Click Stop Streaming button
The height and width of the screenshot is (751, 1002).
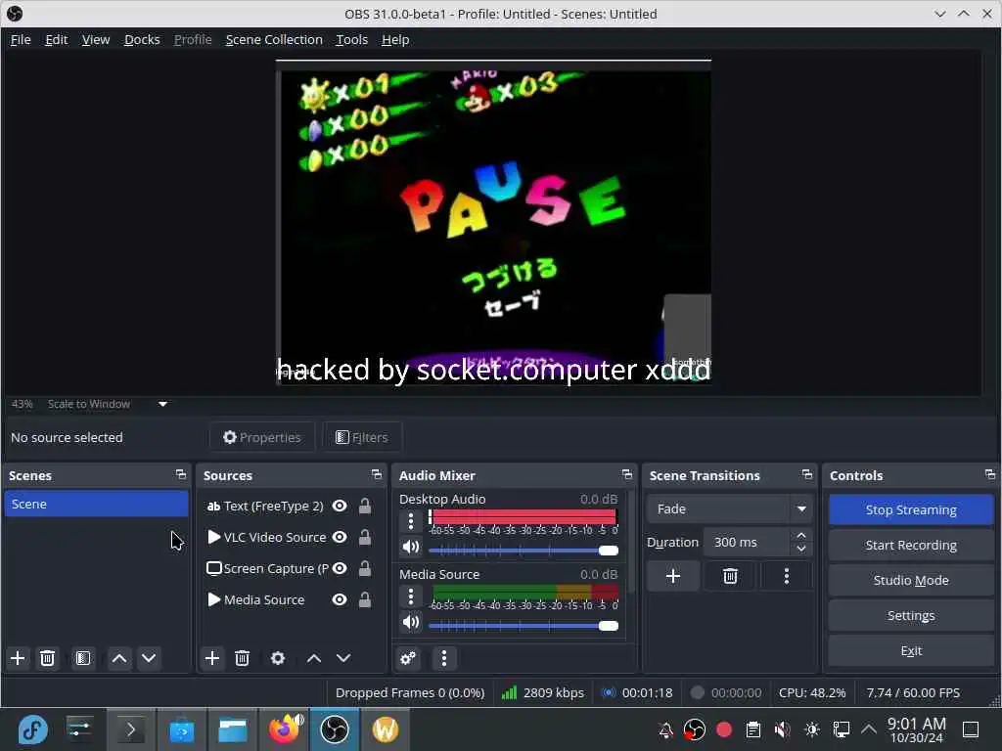pyautogui.click(x=911, y=509)
